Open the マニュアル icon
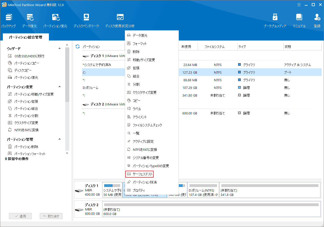 coord(299,21)
